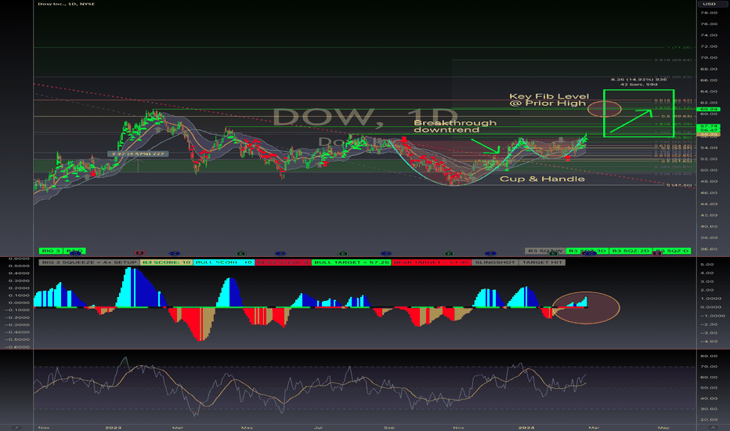The width and height of the screenshot is (730, 431).
Task: Click the 'BIG 3 SQUEEZE = A+ SETUP' cell
Action: pos(89,263)
